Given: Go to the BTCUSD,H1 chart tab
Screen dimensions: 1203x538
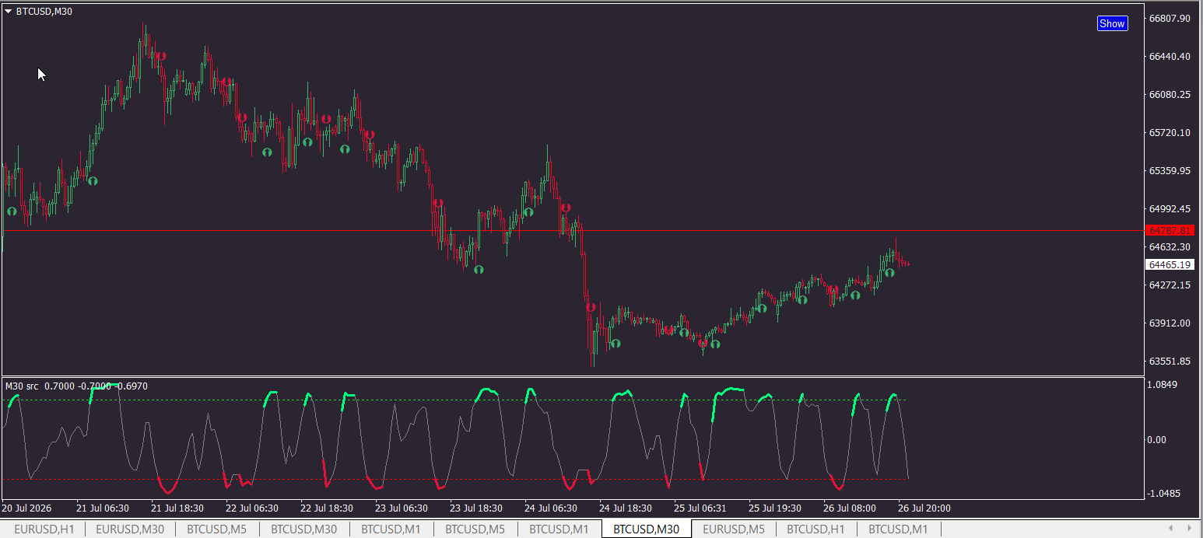Looking at the screenshot, I should [816, 529].
